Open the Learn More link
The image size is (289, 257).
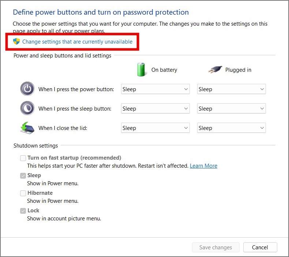(x=203, y=166)
